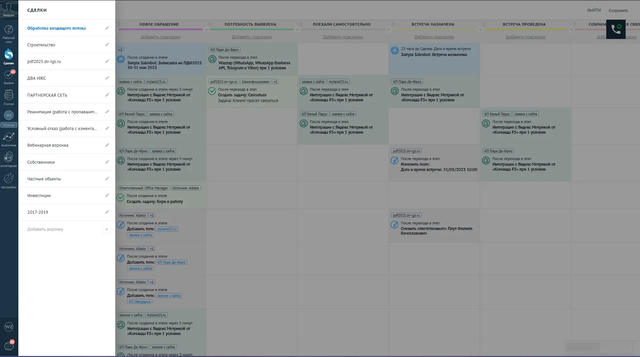Click the phone call widget icon
640x357 pixels.
pos(616,29)
